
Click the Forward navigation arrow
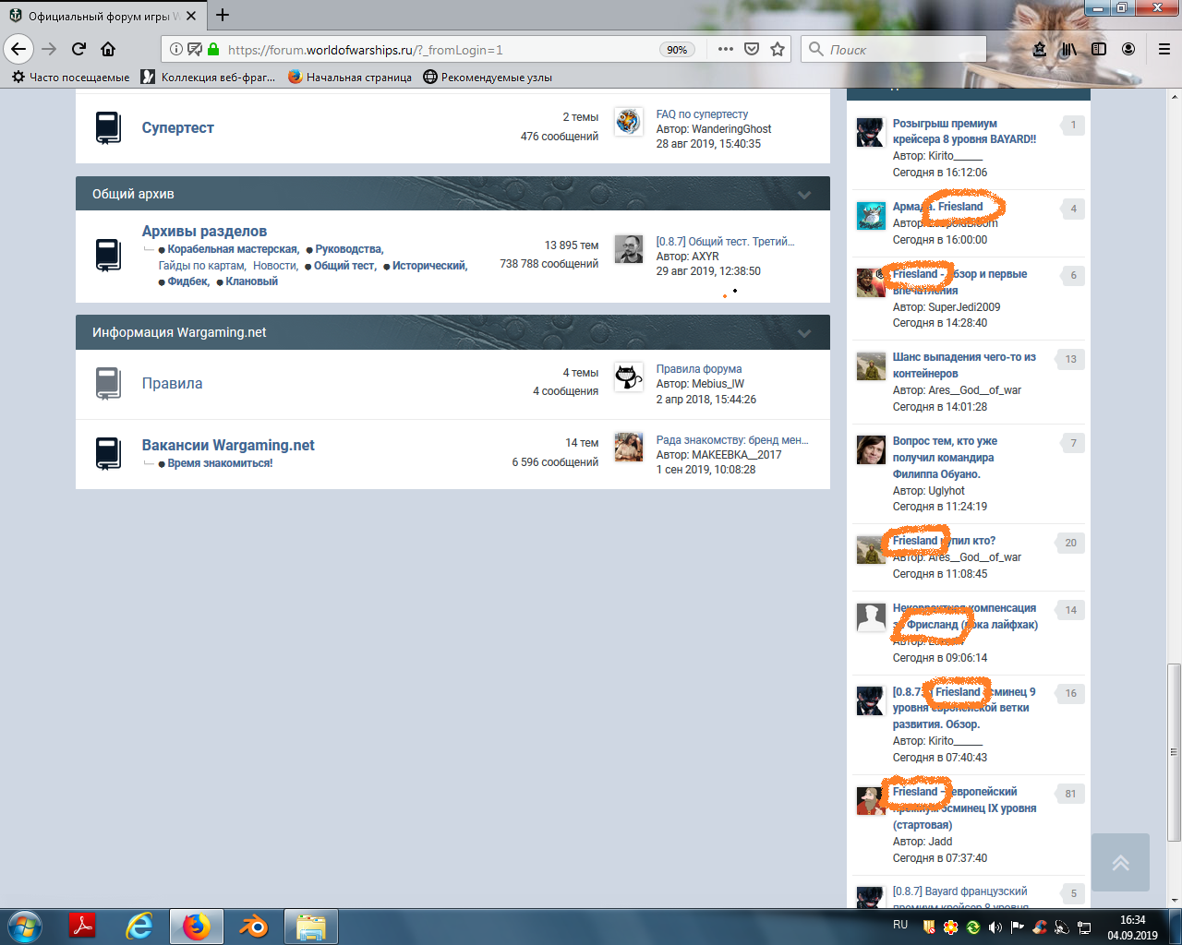(x=49, y=49)
